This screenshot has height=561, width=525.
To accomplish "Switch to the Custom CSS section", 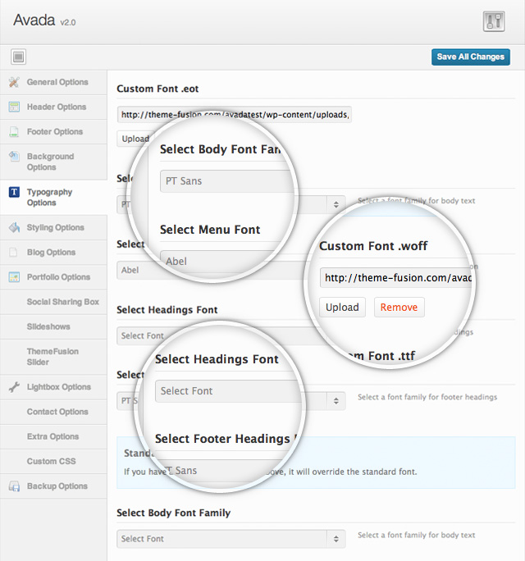I will pyautogui.click(x=51, y=461).
